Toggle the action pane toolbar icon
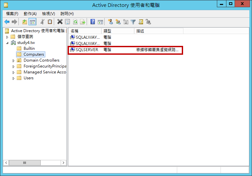This screenshot has width=252, height=176. 100,22
